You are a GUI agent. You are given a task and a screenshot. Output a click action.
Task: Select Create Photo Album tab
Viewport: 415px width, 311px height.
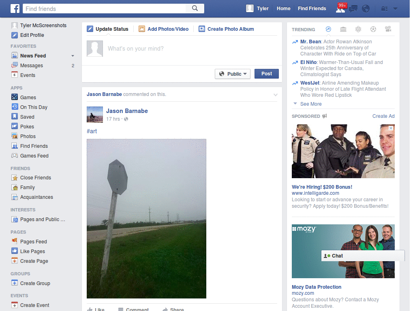click(x=226, y=29)
